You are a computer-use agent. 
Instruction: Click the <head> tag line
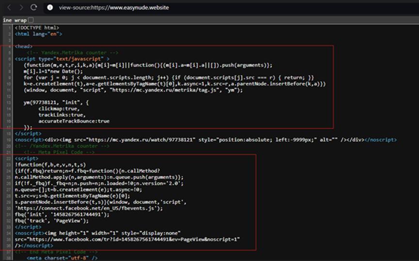point(24,46)
